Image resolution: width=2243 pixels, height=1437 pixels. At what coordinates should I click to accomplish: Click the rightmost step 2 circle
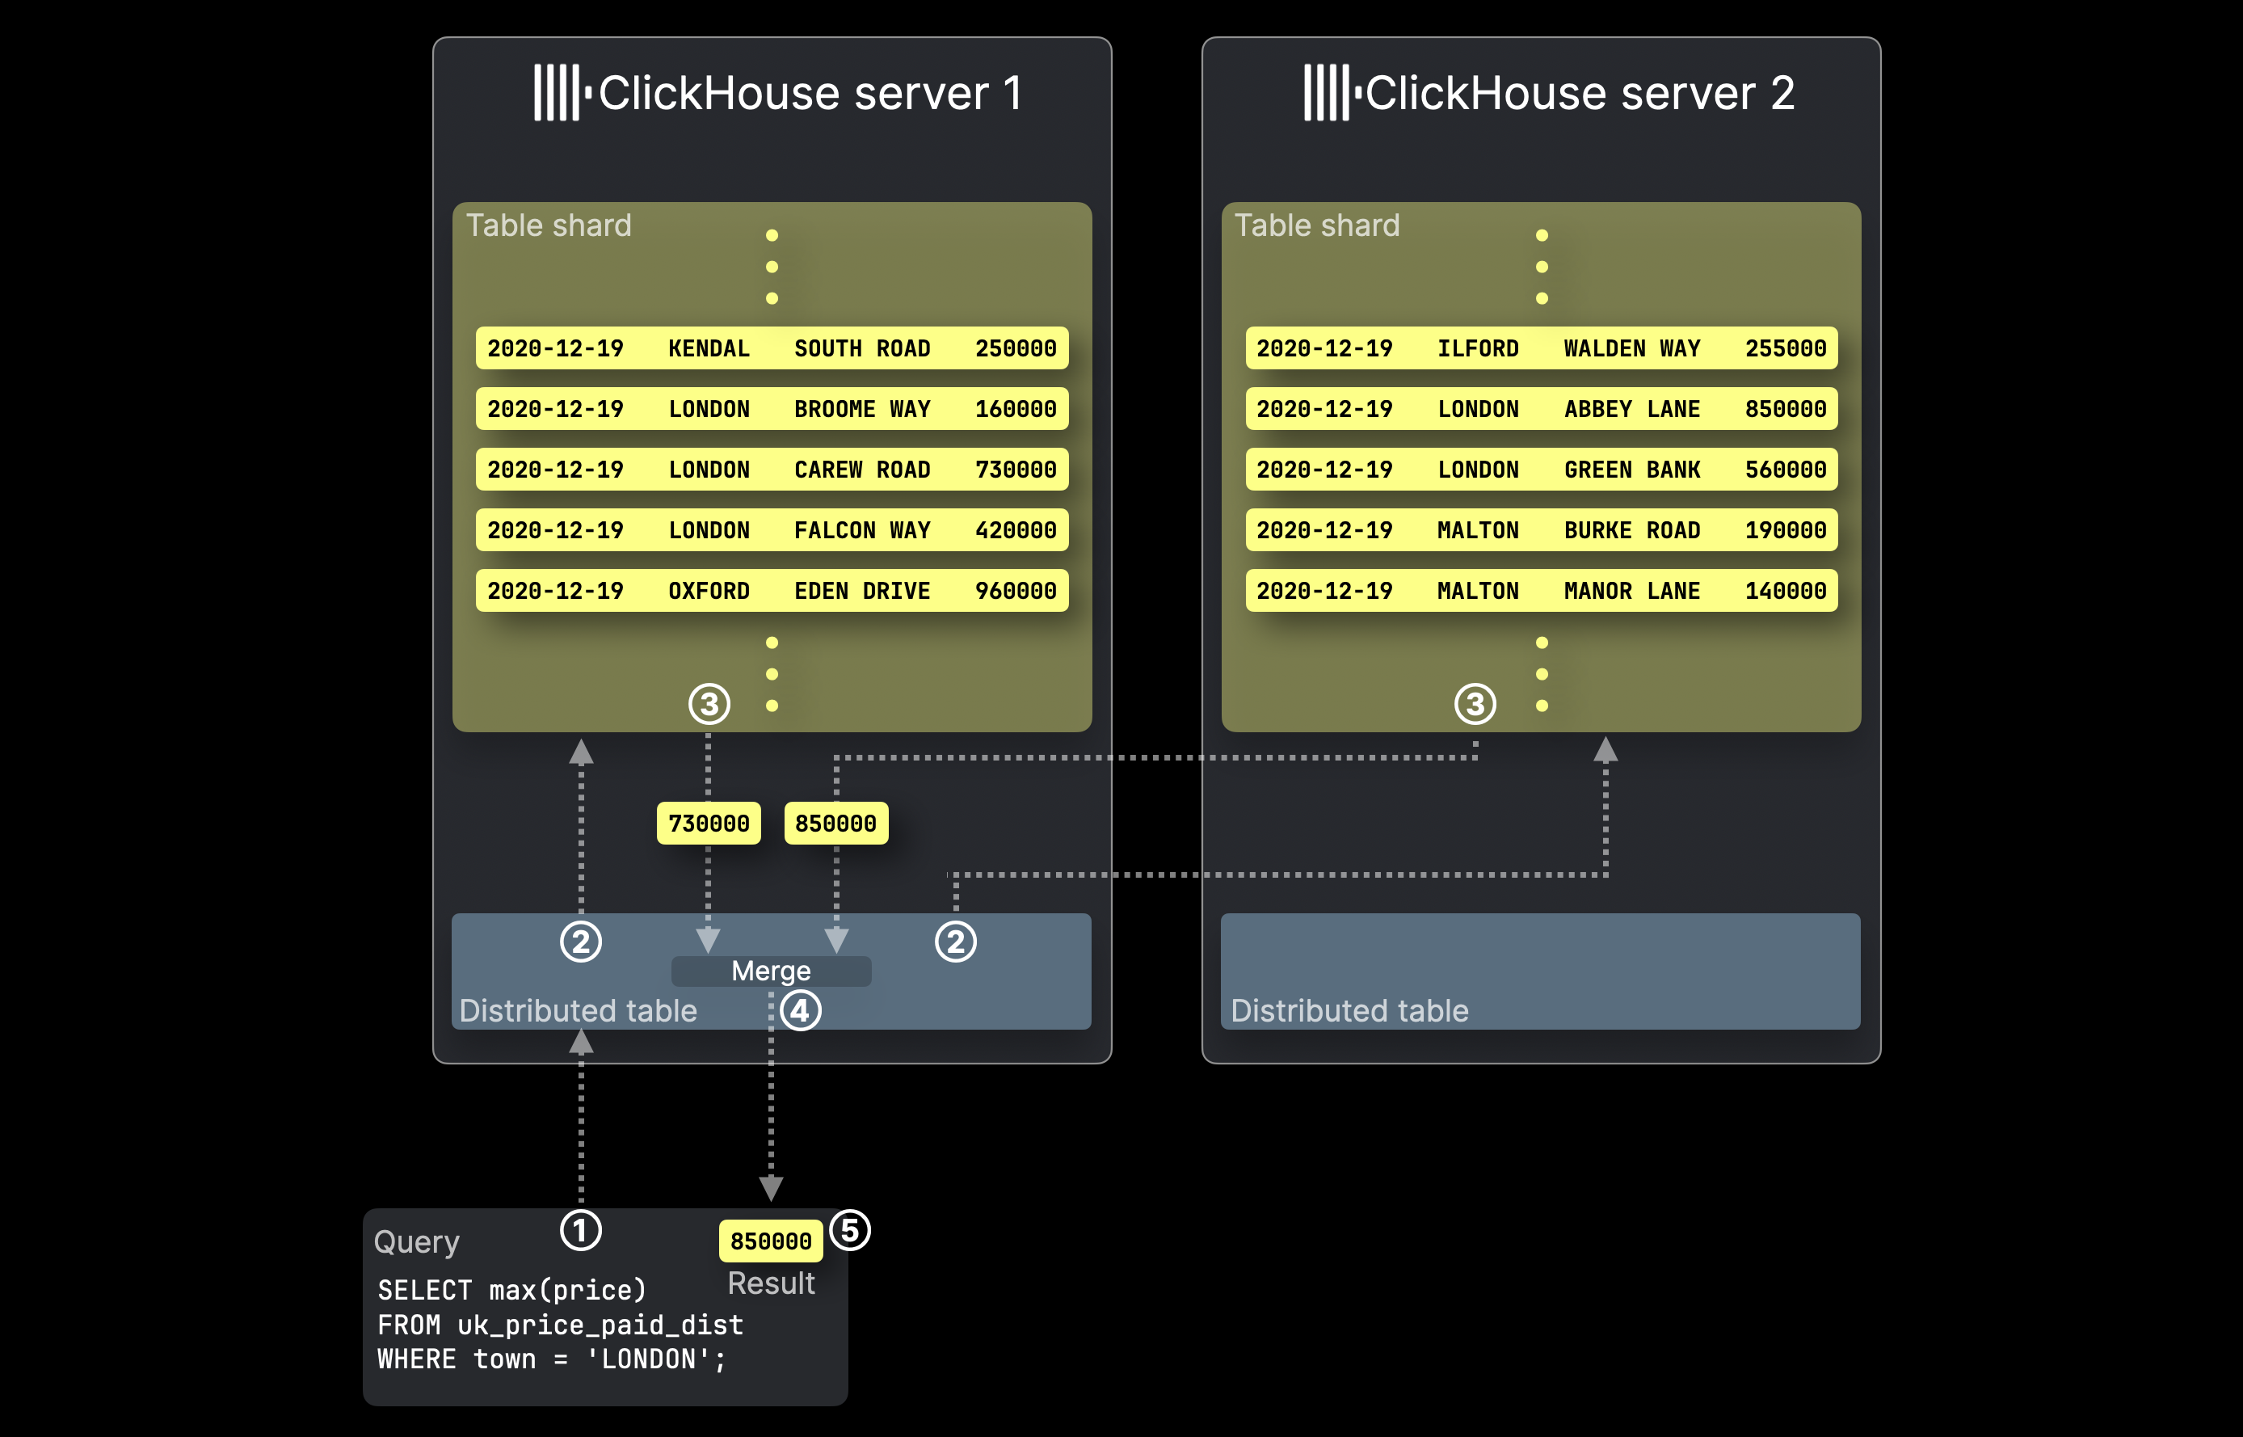click(955, 942)
